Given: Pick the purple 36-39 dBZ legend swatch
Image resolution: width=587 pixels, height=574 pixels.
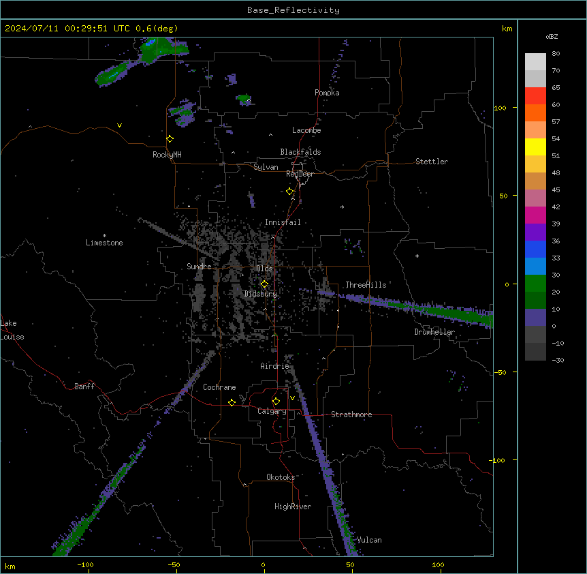Looking at the screenshot, I should point(535,232).
